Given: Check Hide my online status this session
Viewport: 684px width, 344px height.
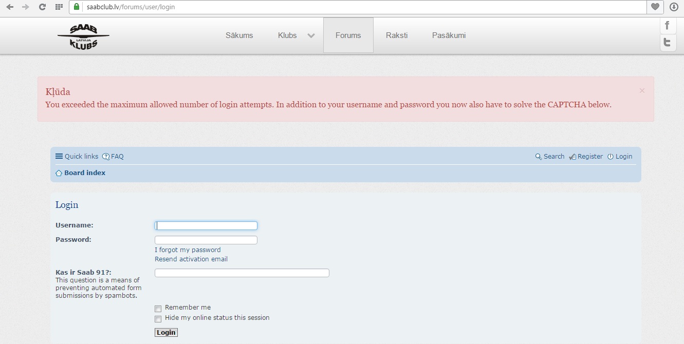Looking at the screenshot, I should pyautogui.click(x=158, y=319).
